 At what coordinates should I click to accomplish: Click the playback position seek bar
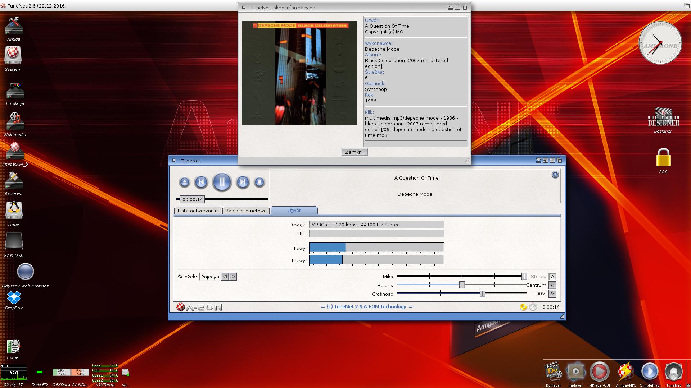(x=222, y=199)
